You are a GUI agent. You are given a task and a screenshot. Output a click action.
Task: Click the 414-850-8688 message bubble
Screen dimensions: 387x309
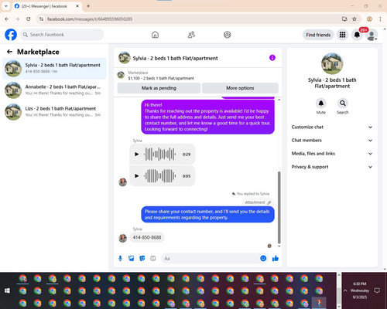(147, 237)
